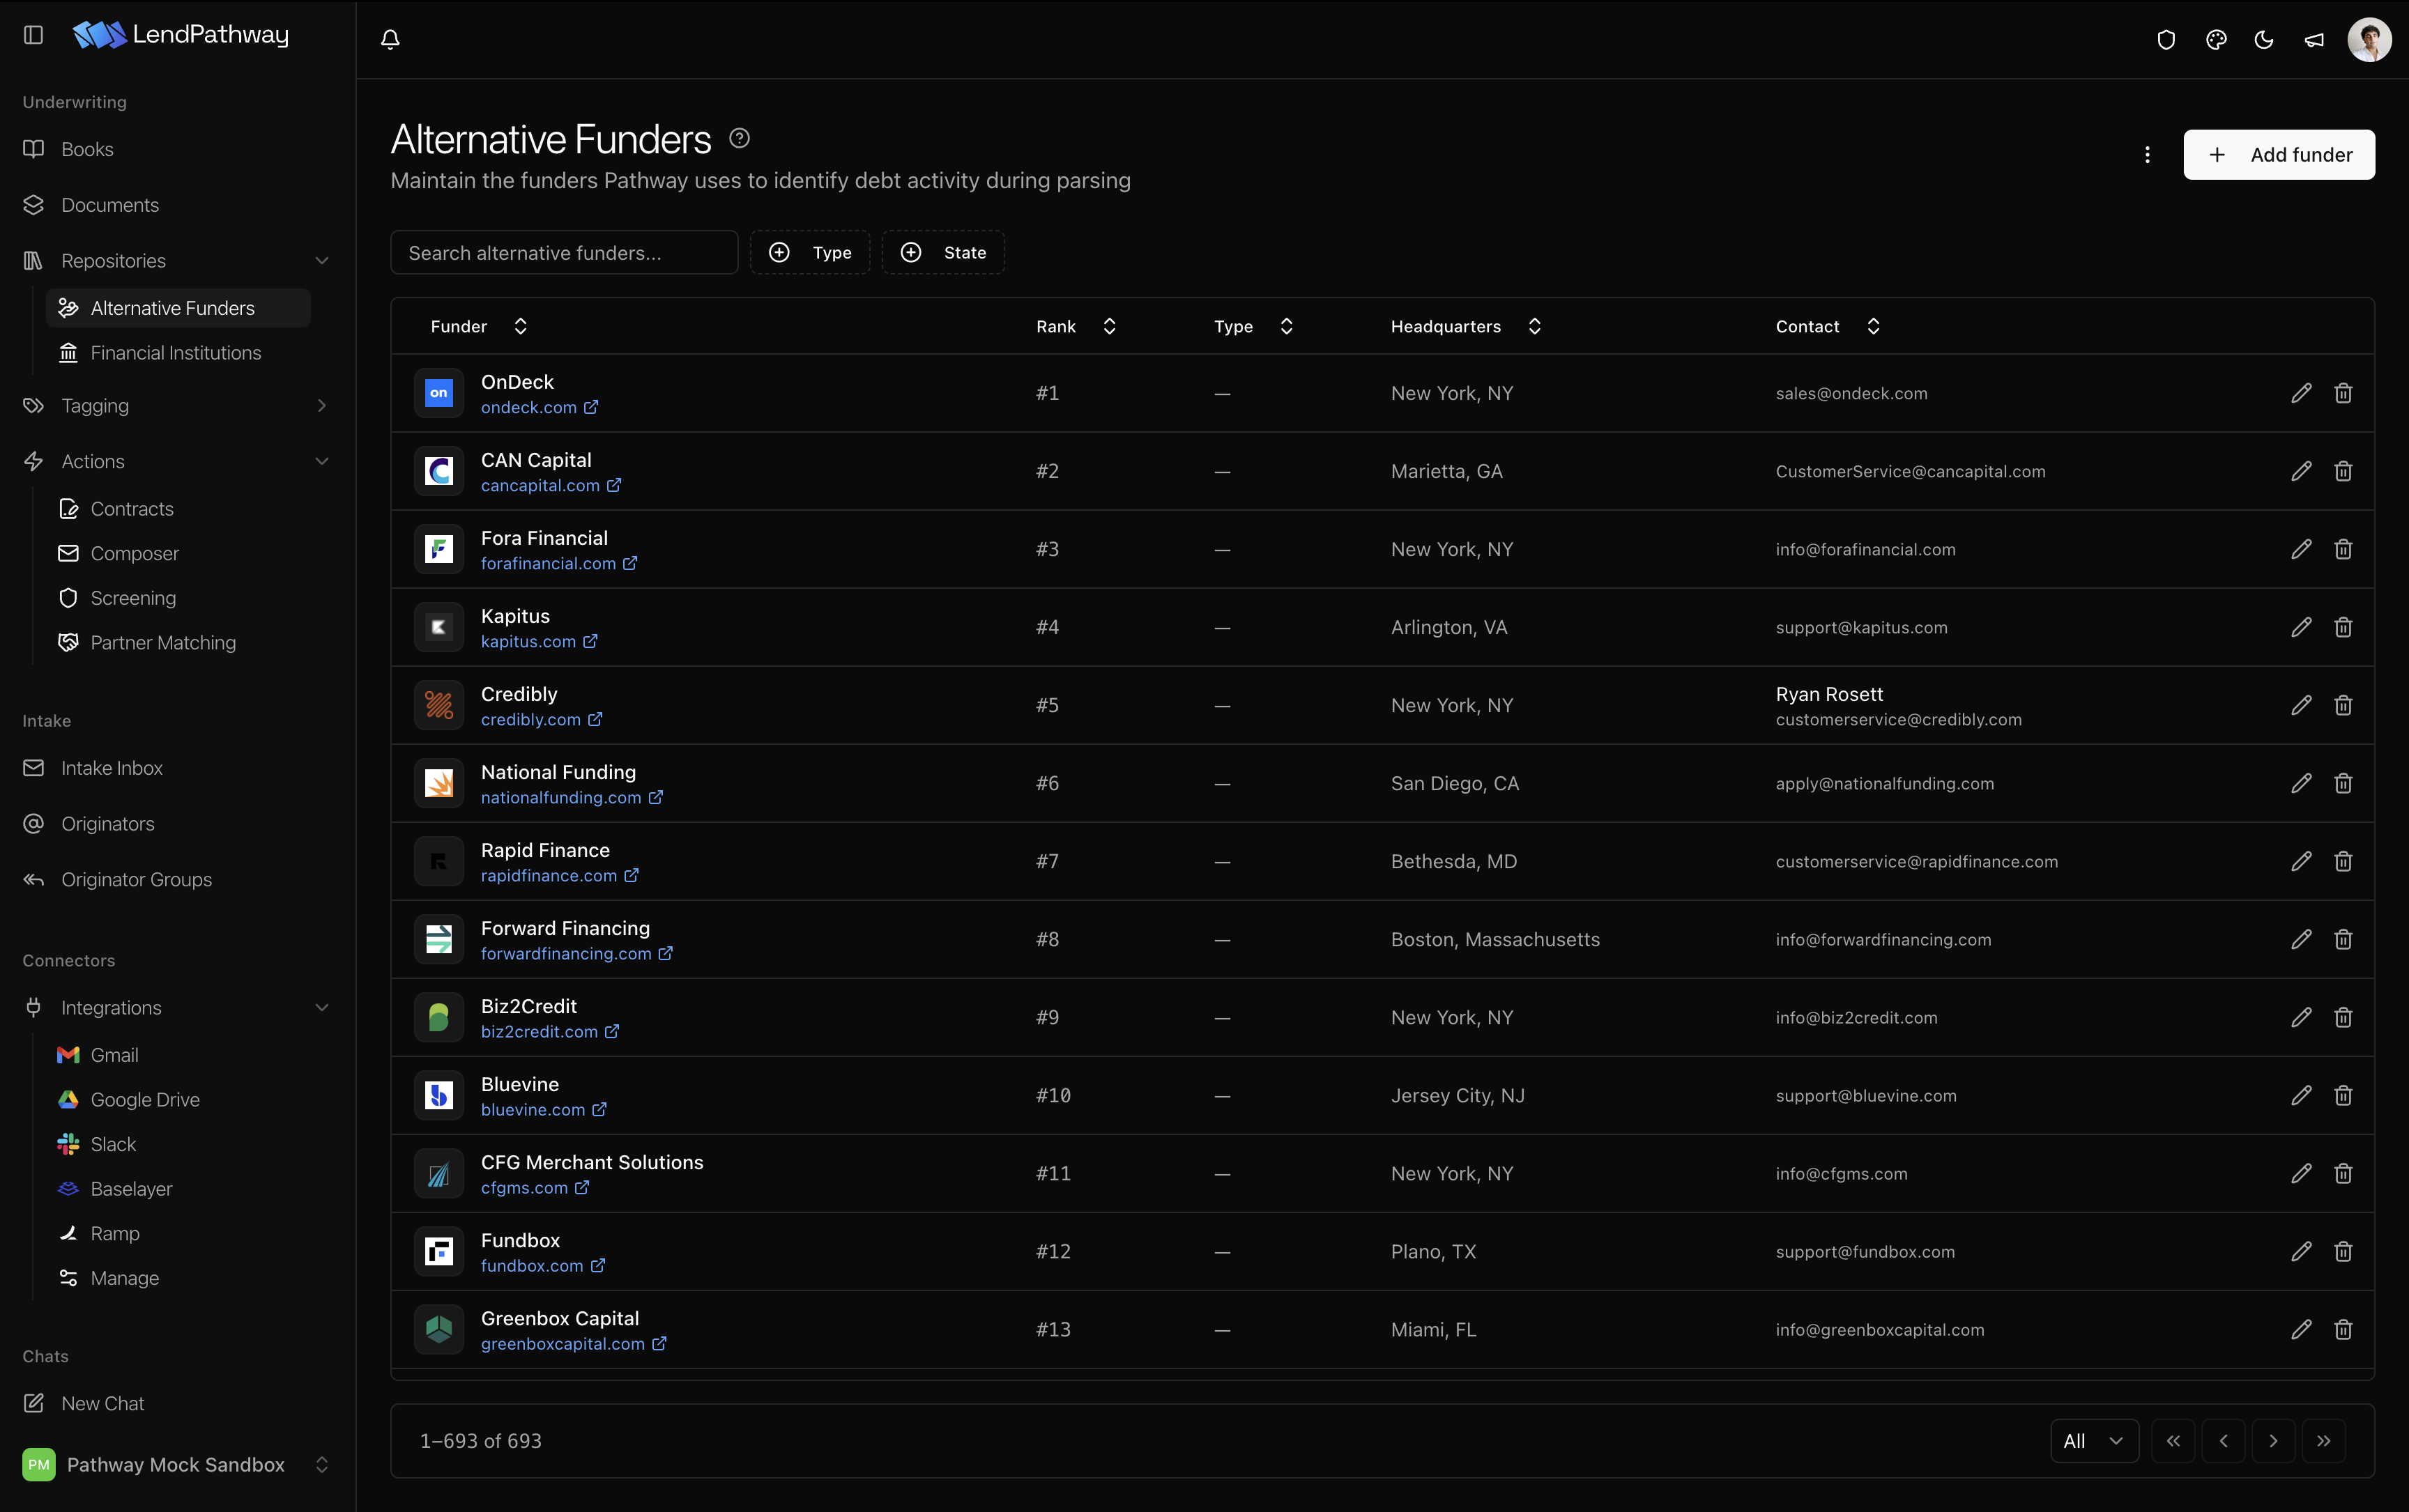Image resolution: width=2409 pixels, height=1512 pixels.
Task: Open ondeck.com external link
Action: coord(540,407)
